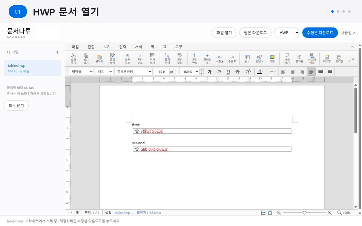Click the 원본 다운로드 button

(255, 33)
